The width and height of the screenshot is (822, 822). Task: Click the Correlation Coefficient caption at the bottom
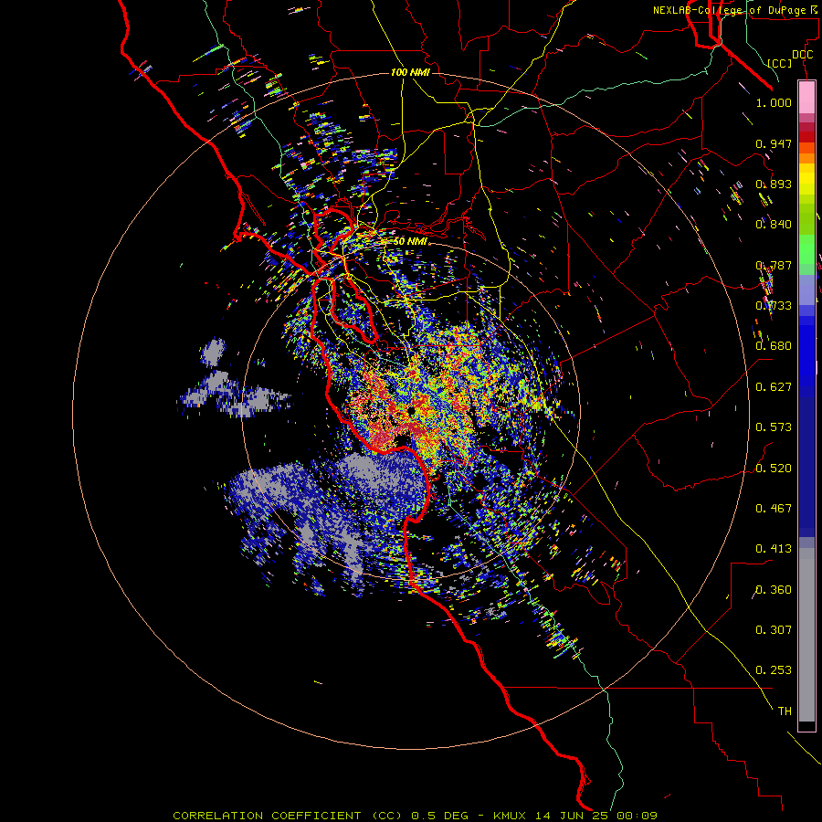(415, 816)
